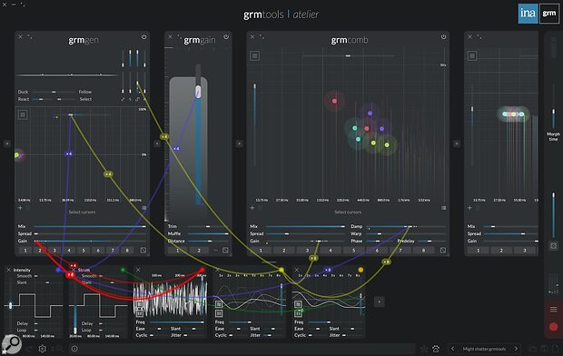Toggle the grmcomb module power button
563x356 pixels.
443,37
